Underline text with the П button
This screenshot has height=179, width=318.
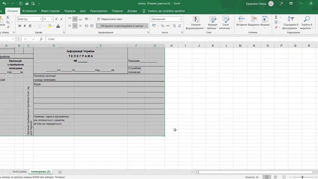pyautogui.click(x=30, y=26)
